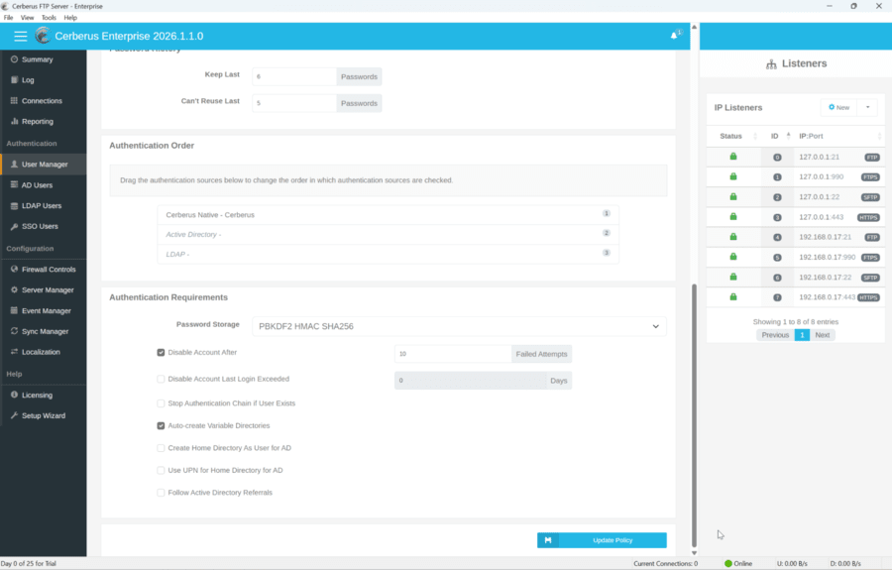Viewport: 892px width, 570px height.
Task: Uncheck Disable Account After checkbox
Action: tap(162, 352)
